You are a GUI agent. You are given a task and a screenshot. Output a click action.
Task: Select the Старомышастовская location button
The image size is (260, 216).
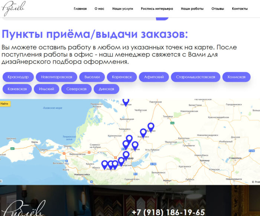pyautogui.click(x=196, y=77)
